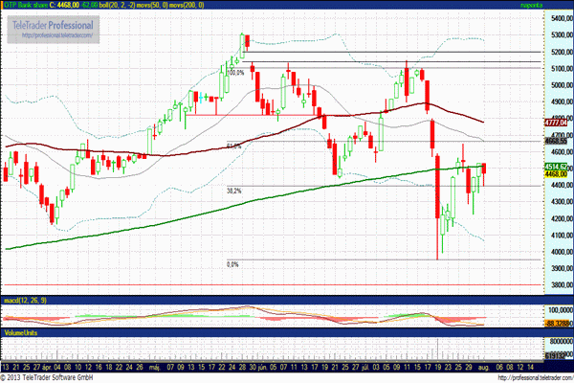Image resolution: width=574 pixels, height=383 pixels.
Task: Click the dark red 4777,04 moving average tag
Action: [x=556, y=123]
